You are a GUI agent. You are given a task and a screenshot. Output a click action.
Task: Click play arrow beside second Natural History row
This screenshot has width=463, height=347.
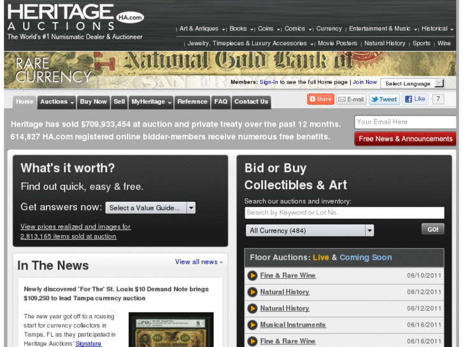click(252, 309)
